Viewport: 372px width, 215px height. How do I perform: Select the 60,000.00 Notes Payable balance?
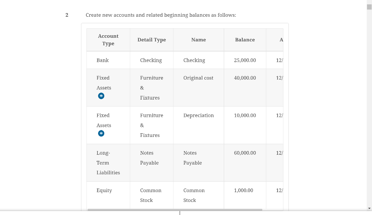tap(245, 153)
